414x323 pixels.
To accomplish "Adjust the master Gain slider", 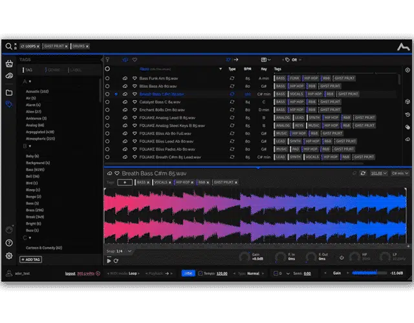I will pyautogui.click(x=369, y=273).
